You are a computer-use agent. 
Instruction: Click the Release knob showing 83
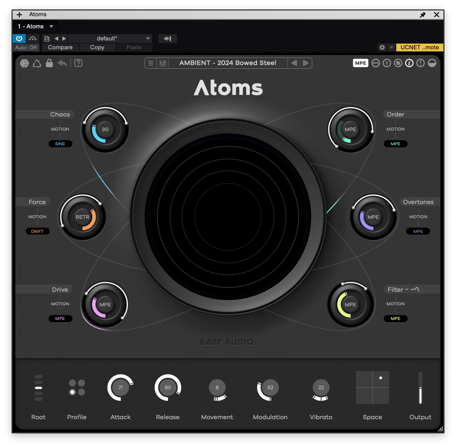tap(168, 387)
